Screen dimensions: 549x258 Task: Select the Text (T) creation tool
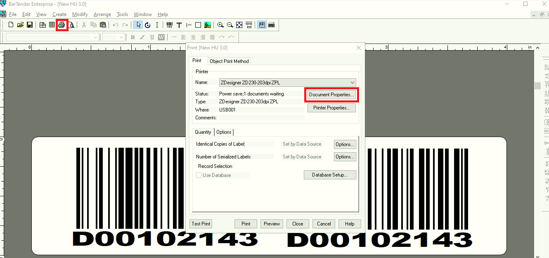pos(179,25)
